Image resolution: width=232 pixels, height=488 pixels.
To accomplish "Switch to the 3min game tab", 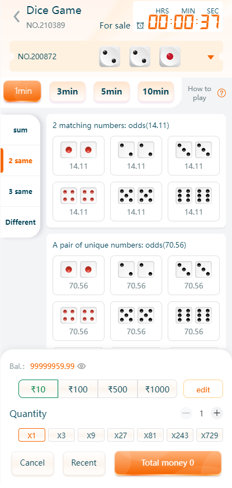I will click(68, 92).
